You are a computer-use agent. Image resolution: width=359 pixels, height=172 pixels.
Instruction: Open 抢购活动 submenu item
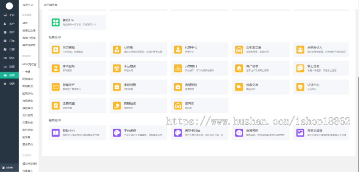click(28, 101)
